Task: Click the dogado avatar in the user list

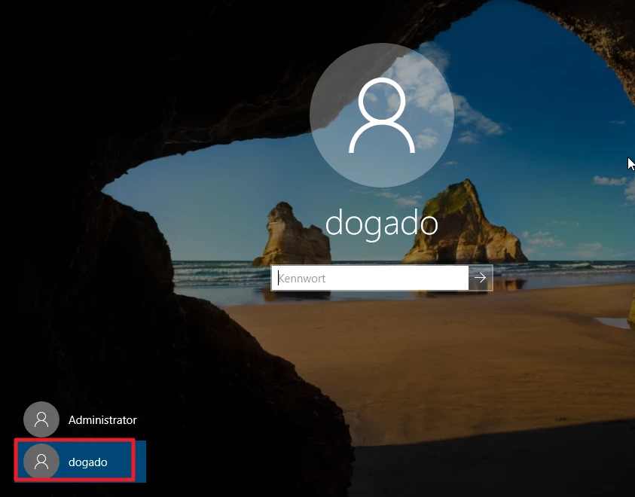Action: pos(41,462)
